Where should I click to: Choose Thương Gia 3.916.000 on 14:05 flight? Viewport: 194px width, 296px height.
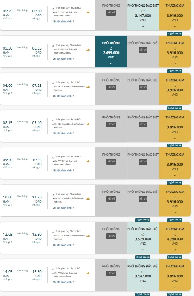coord(175,275)
